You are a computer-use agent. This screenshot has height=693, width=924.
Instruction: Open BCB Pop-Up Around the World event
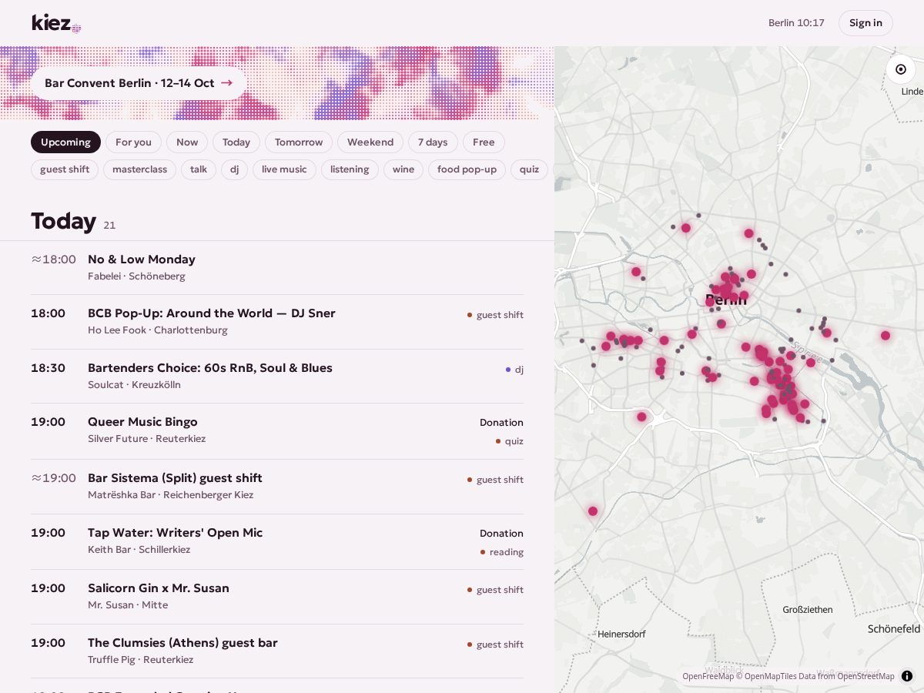point(277,322)
